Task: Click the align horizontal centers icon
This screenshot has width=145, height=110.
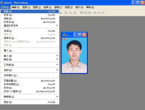Action: (x=70, y=13)
